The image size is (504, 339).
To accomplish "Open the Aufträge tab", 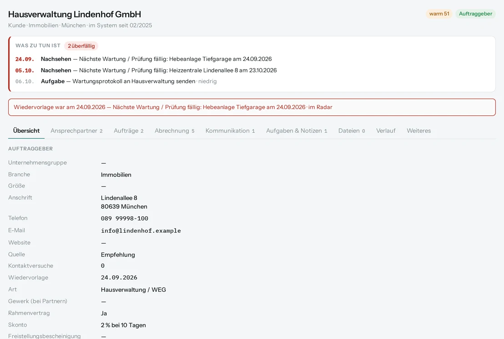I will [x=129, y=131].
